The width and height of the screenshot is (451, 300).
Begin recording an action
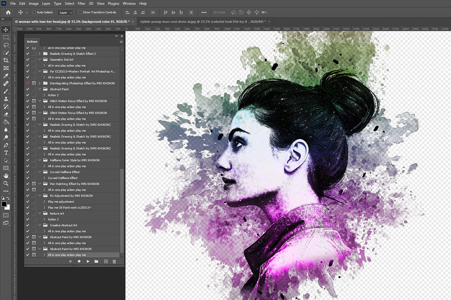point(79,261)
